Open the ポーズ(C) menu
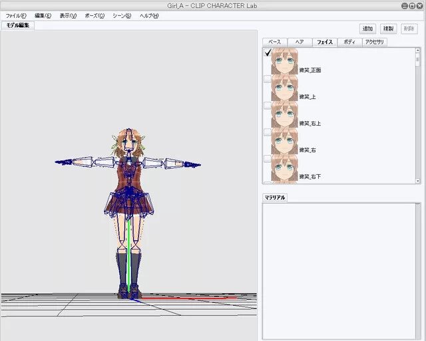 pos(95,16)
